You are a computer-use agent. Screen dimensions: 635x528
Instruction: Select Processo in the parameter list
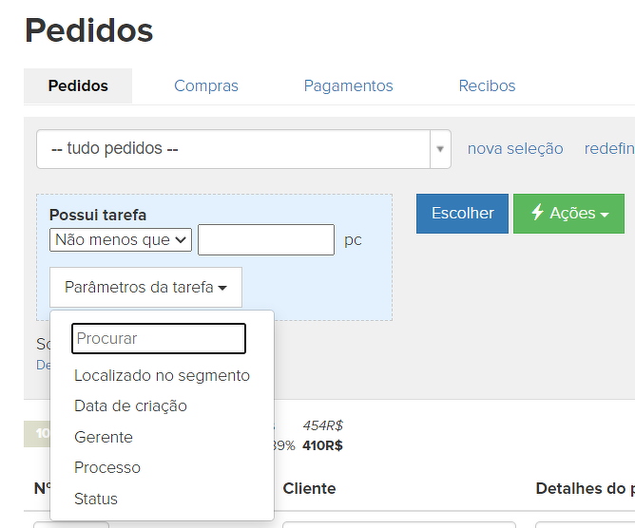click(107, 467)
